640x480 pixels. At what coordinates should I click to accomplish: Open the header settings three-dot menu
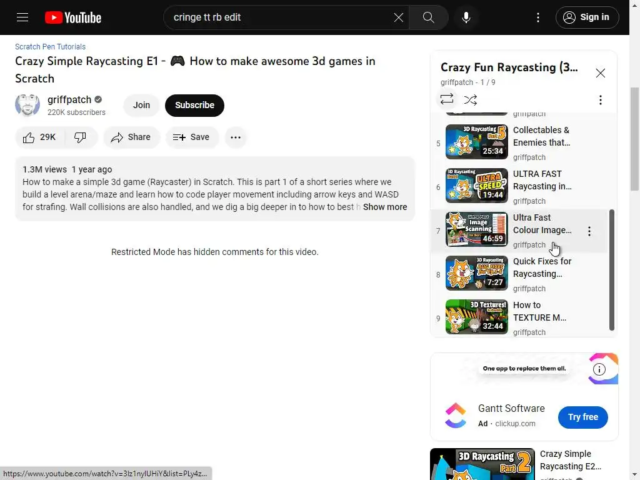coord(538,17)
